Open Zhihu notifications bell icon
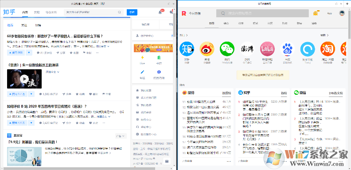The image size is (351, 170). tap(160, 12)
